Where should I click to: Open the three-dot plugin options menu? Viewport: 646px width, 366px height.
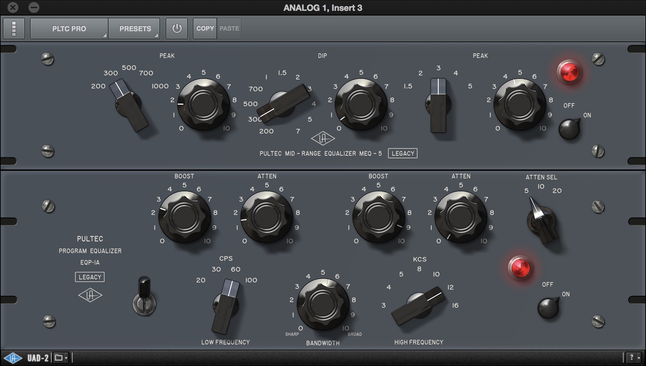click(x=14, y=28)
